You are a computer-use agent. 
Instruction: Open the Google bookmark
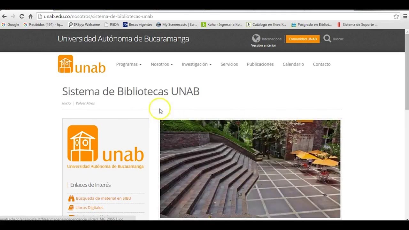pos(10,25)
